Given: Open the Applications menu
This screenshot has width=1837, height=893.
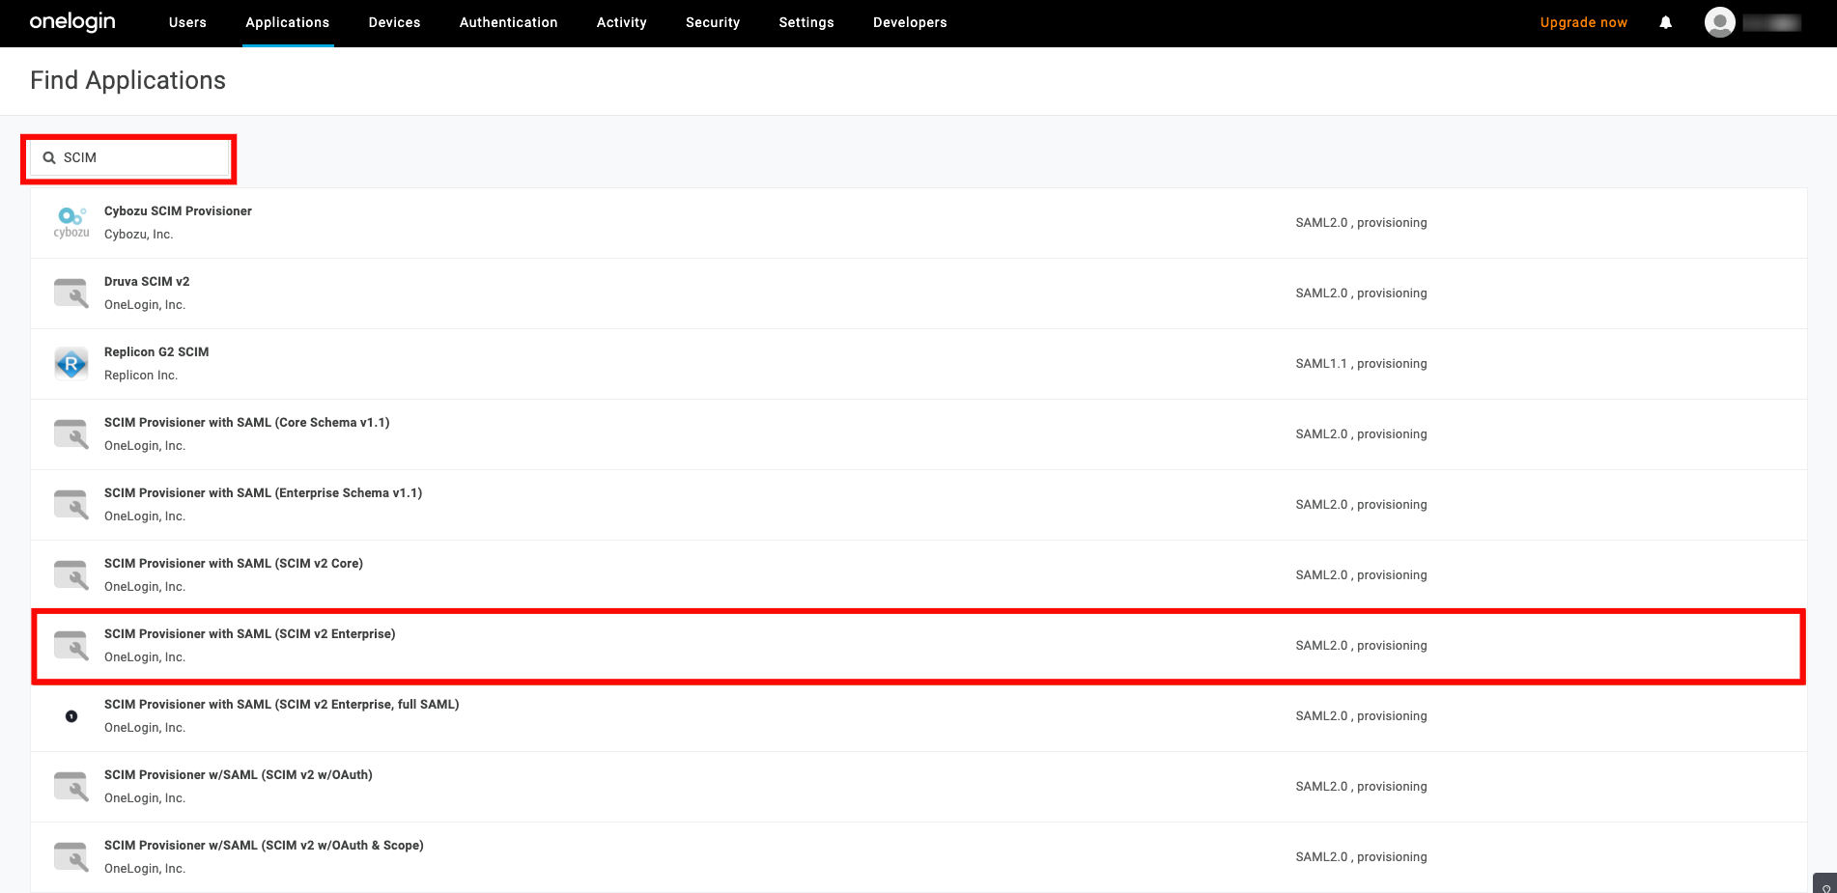Looking at the screenshot, I should (x=288, y=22).
